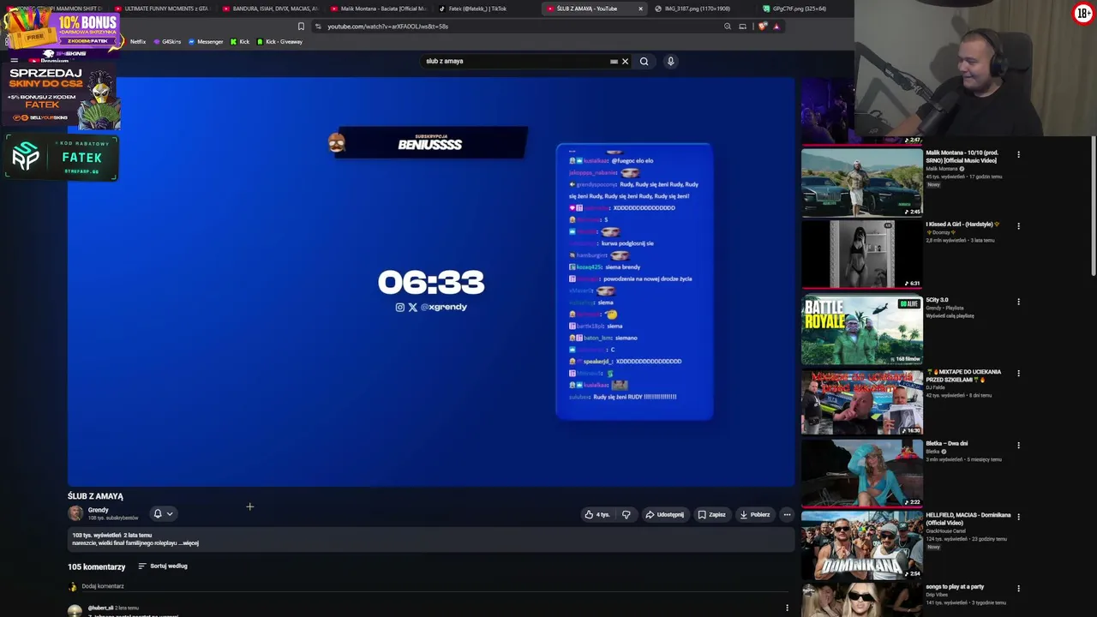The image size is (1097, 617).
Task: Open the Grendy channel name link
Action: (x=99, y=510)
